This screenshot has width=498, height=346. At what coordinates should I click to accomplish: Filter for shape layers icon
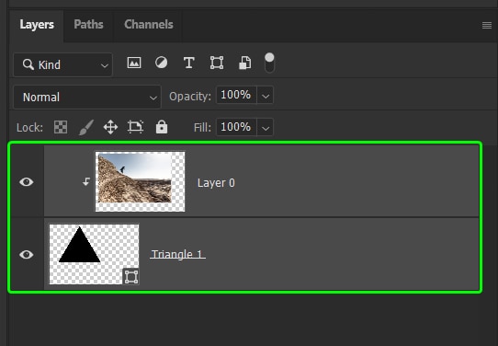217,63
